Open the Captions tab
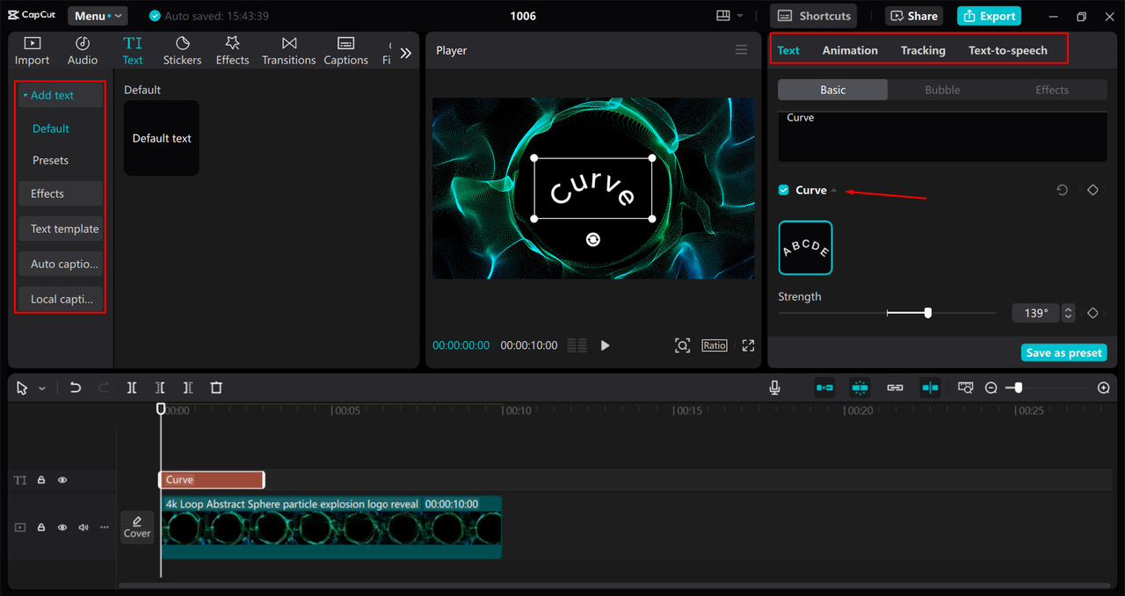 (345, 51)
